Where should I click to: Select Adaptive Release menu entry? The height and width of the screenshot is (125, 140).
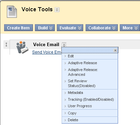(90, 63)
